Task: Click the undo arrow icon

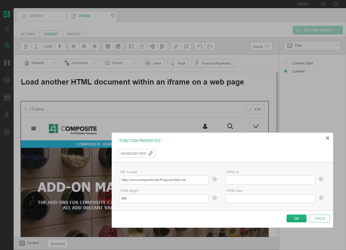Action: [x=200, y=46]
